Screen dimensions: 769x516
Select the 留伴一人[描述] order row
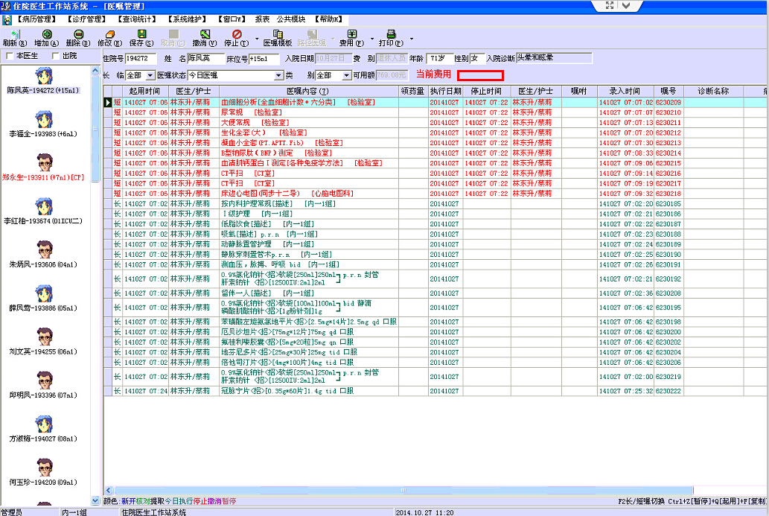435,293
